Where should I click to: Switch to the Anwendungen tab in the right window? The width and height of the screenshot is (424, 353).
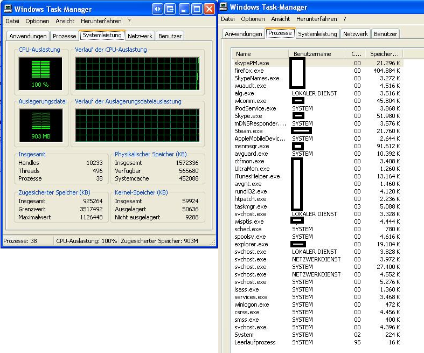coord(243,34)
